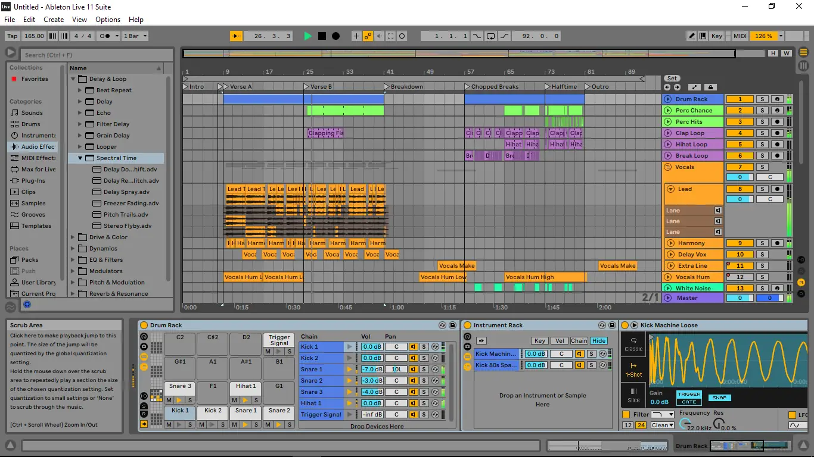Mute the Kick 2 chain speaker button

coord(413,358)
